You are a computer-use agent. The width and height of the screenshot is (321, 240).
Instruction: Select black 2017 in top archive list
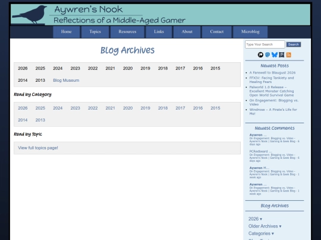[x=180, y=68]
